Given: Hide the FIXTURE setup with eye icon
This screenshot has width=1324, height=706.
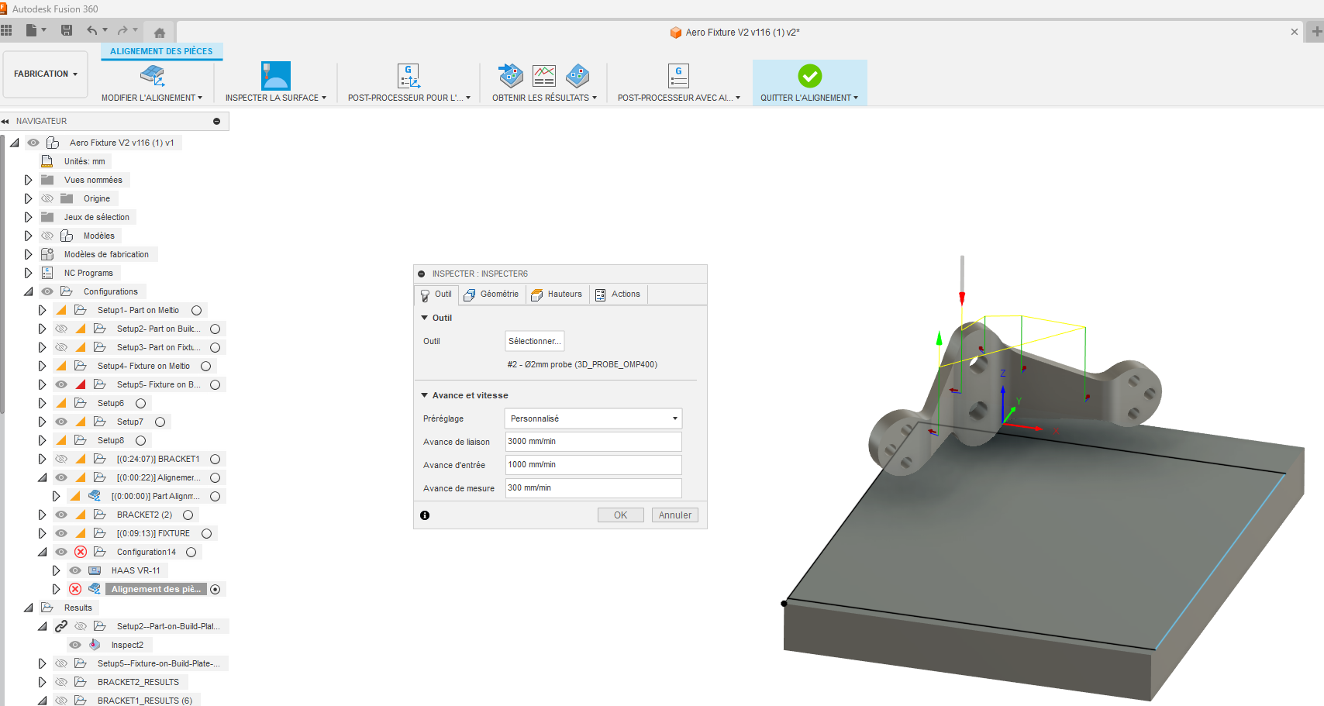Looking at the screenshot, I should pos(61,533).
